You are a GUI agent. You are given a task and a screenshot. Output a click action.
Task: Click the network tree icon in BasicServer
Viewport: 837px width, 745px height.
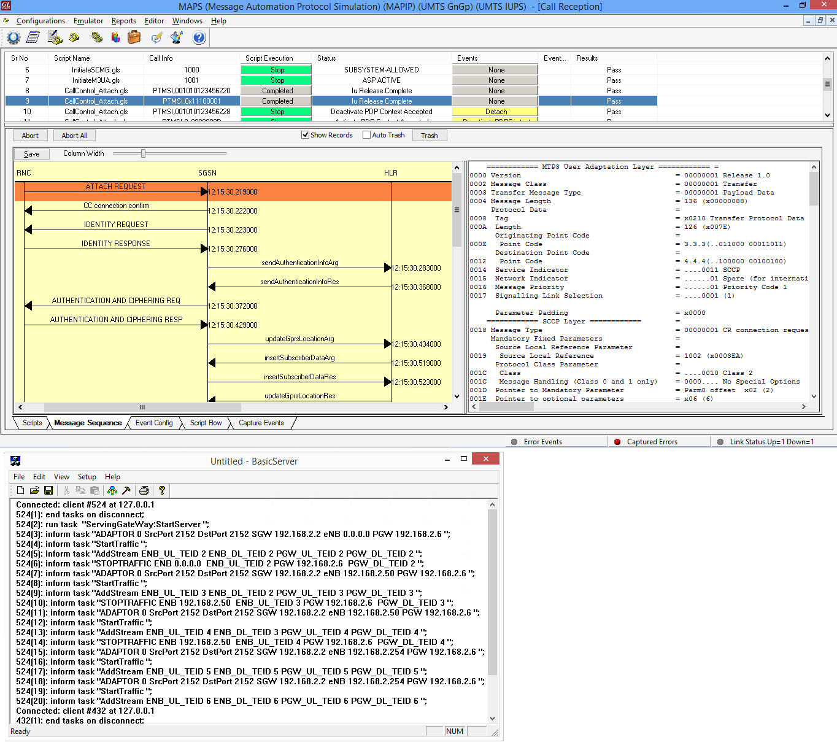[112, 490]
